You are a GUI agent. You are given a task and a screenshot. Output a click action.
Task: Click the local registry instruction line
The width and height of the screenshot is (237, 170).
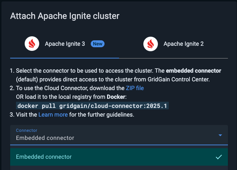[60, 97]
